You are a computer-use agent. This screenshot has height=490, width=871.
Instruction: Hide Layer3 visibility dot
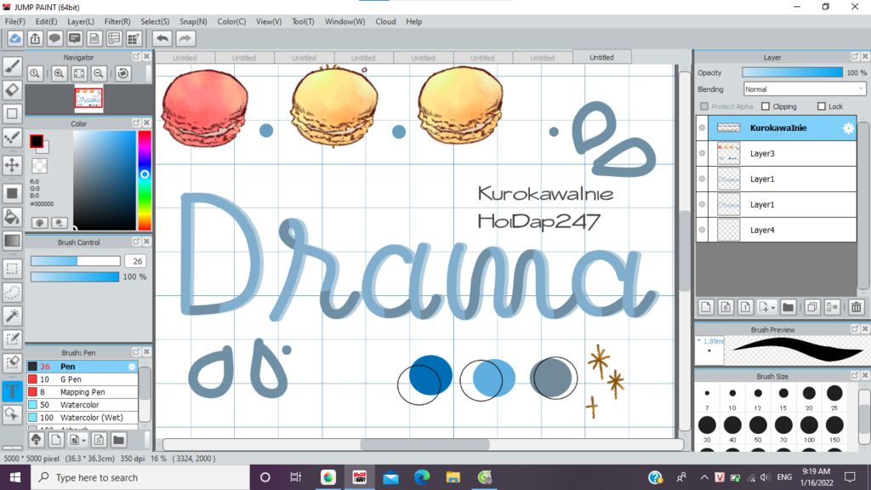tap(702, 153)
